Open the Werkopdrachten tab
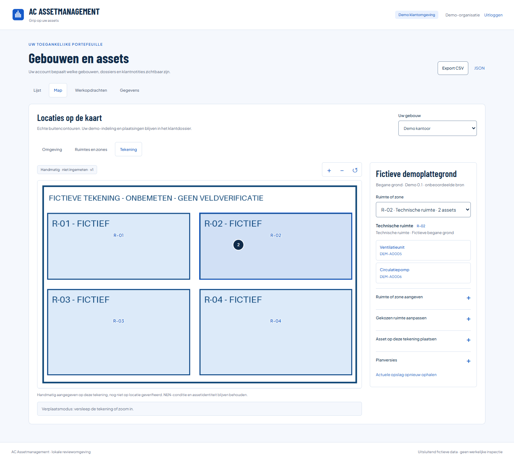Viewport: 514px width, 461px height. 91,90
